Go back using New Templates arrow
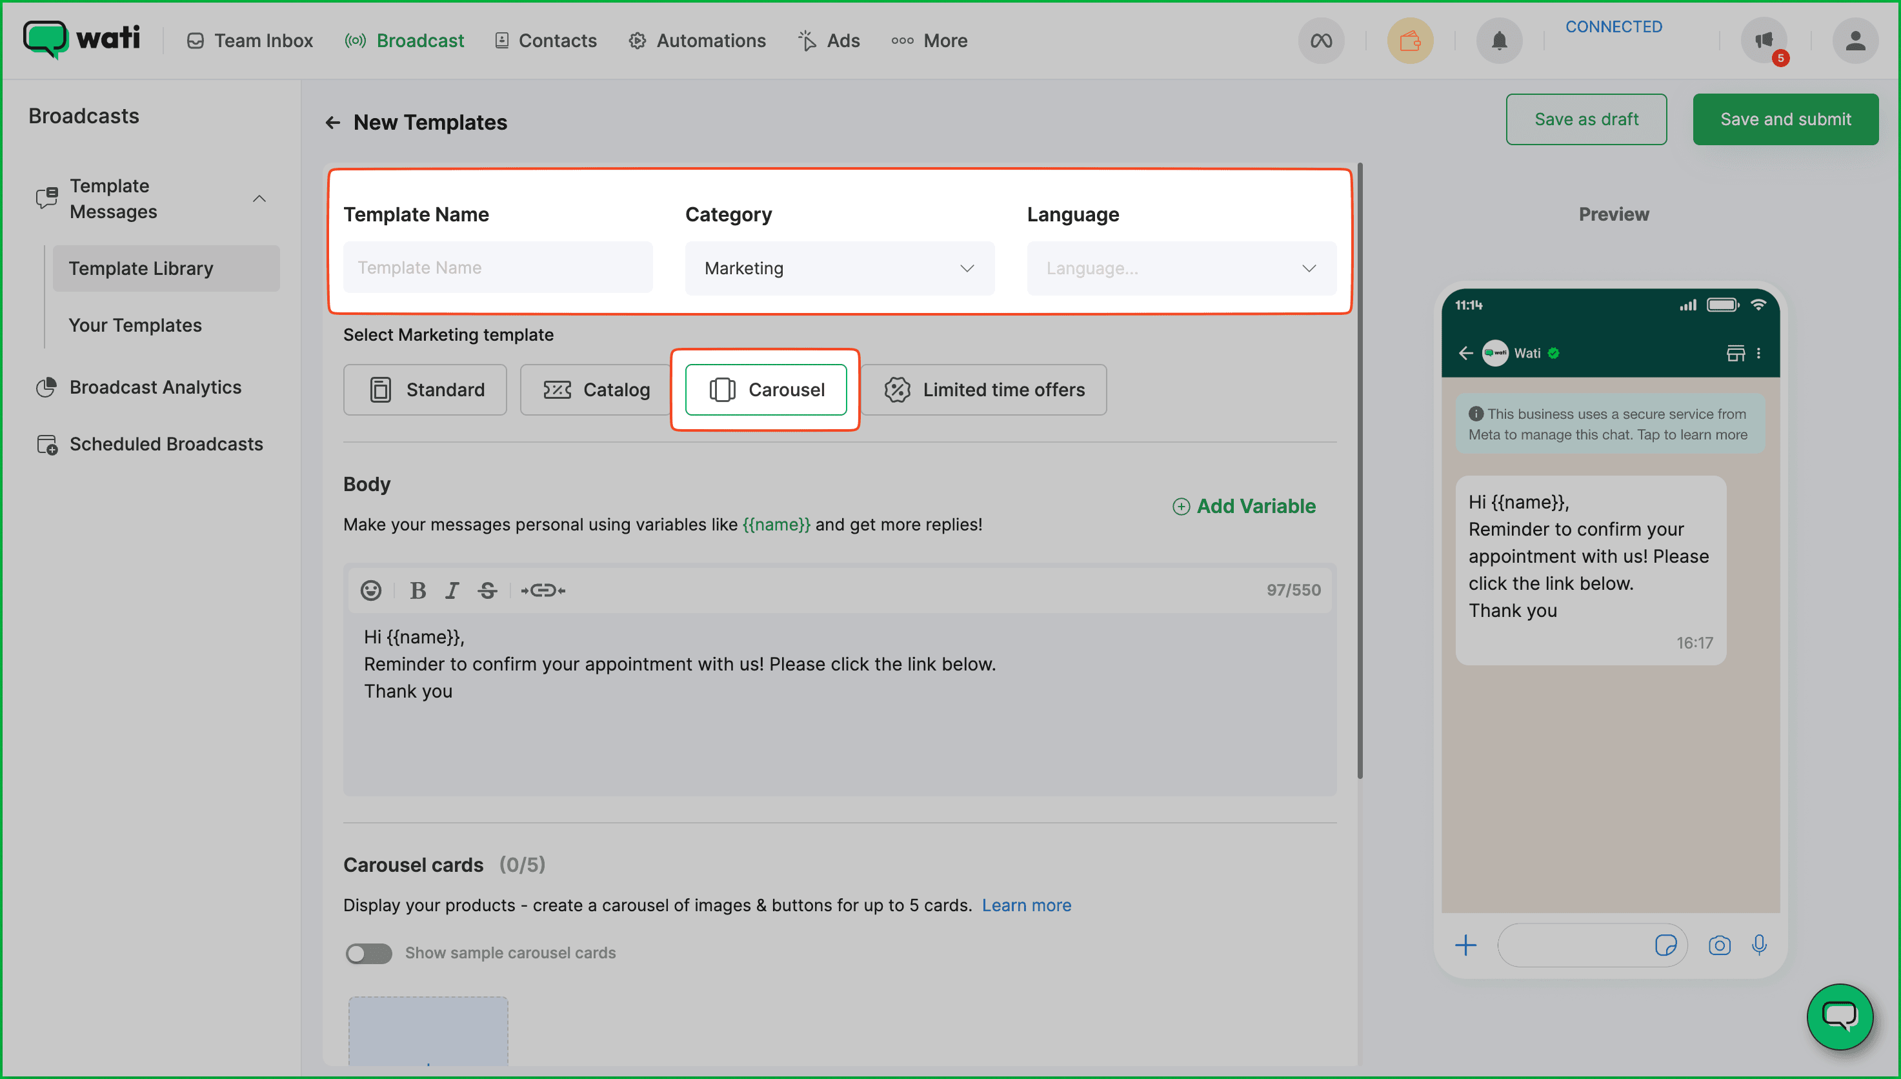The height and width of the screenshot is (1079, 1901). [332, 122]
